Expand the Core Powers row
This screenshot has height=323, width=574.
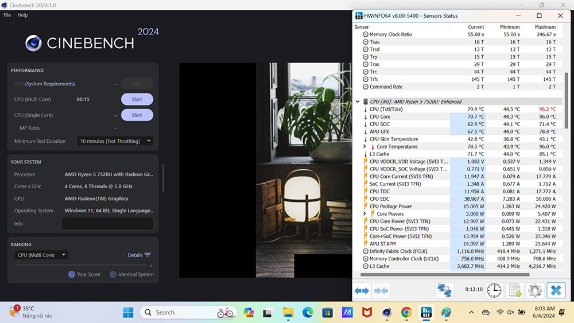tap(364, 213)
